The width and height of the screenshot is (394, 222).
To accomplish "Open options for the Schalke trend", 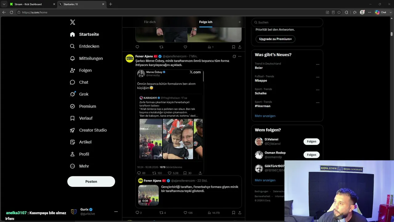I will (318, 90).
